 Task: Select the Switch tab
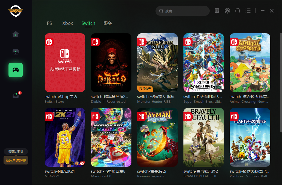pos(88,23)
